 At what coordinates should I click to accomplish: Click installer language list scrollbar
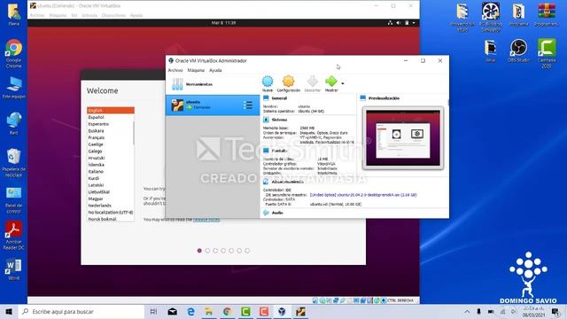coord(134,133)
